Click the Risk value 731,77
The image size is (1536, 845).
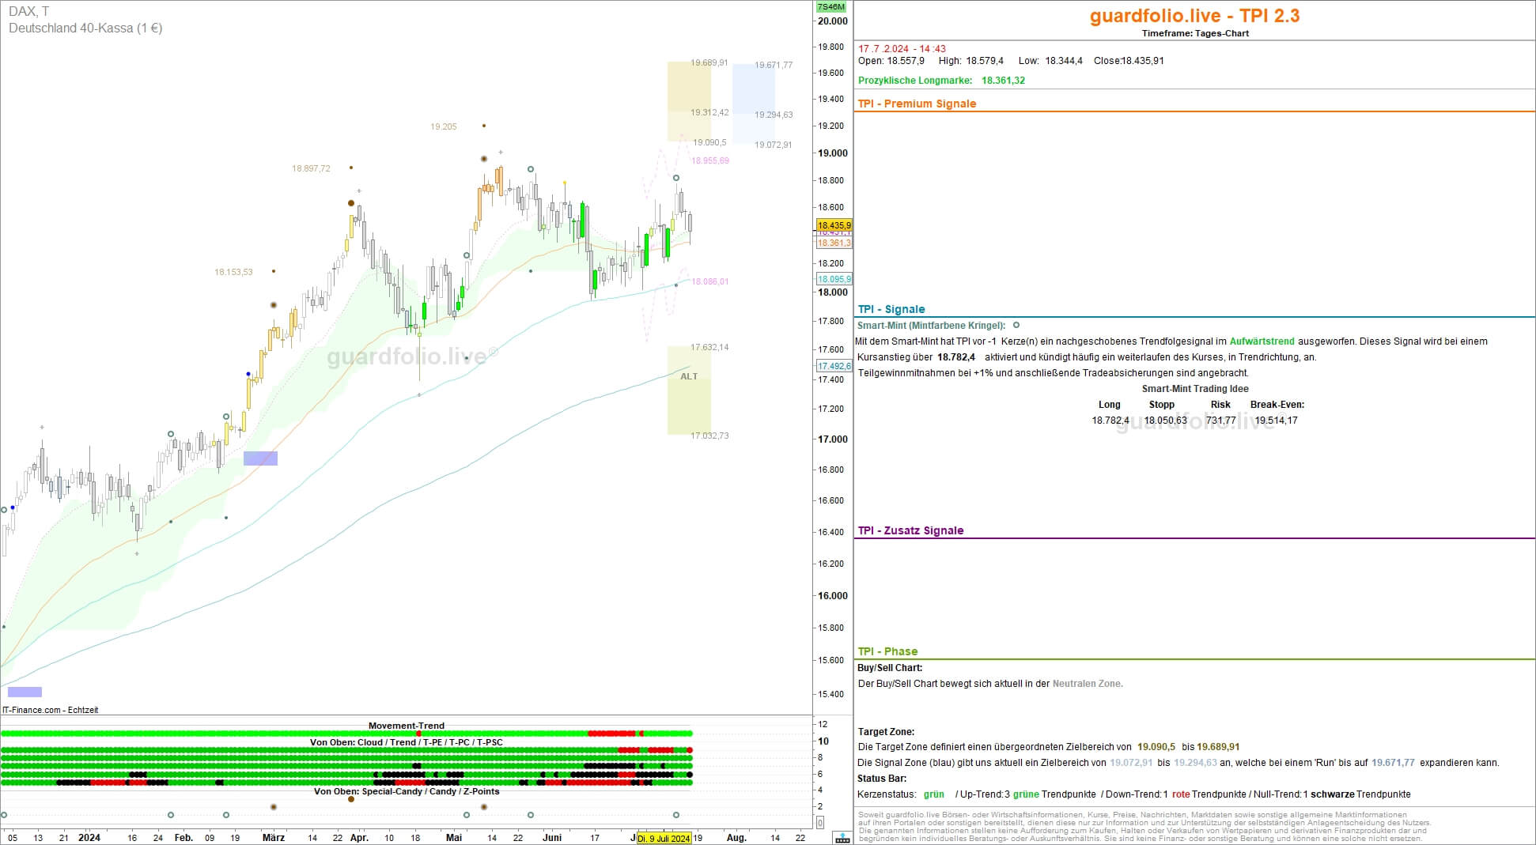pyautogui.click(x=1220, y=421)
